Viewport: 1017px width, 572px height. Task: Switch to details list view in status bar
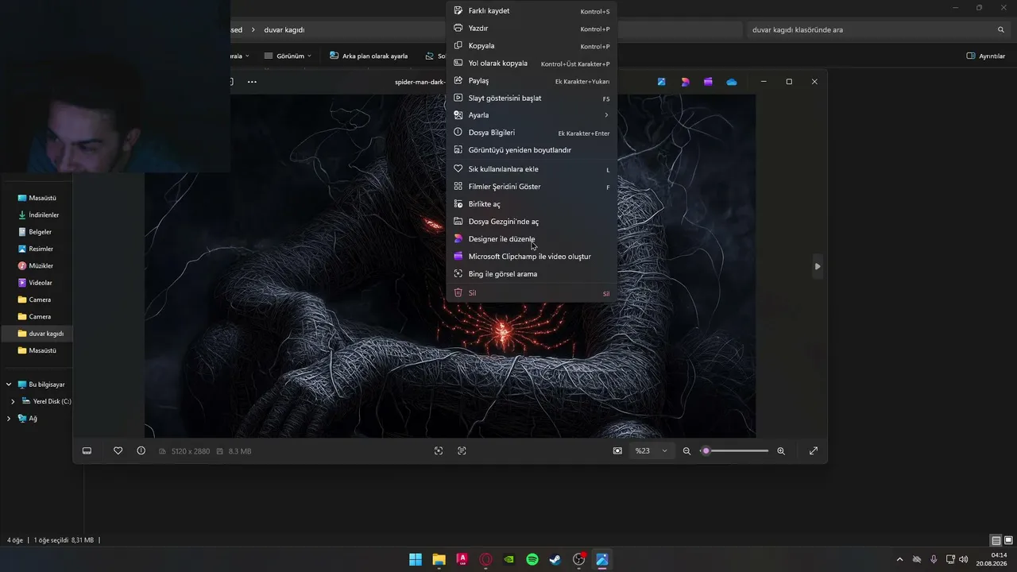(x=996, y=541)
